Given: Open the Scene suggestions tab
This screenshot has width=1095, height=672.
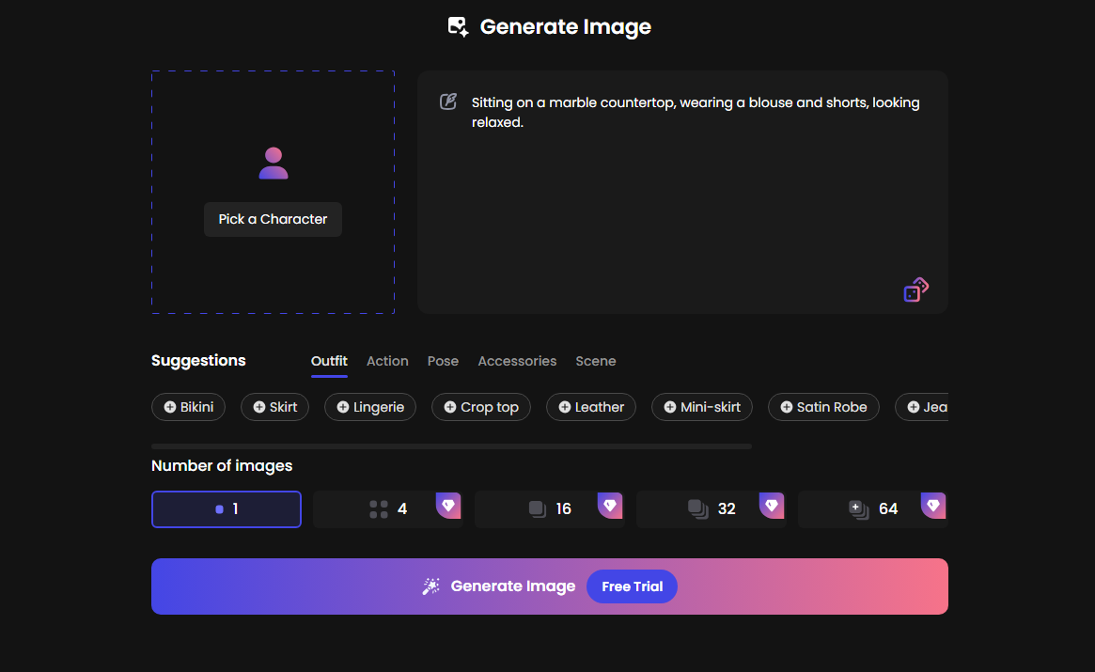Looking at the screenshot, I should tap(596, 361).
